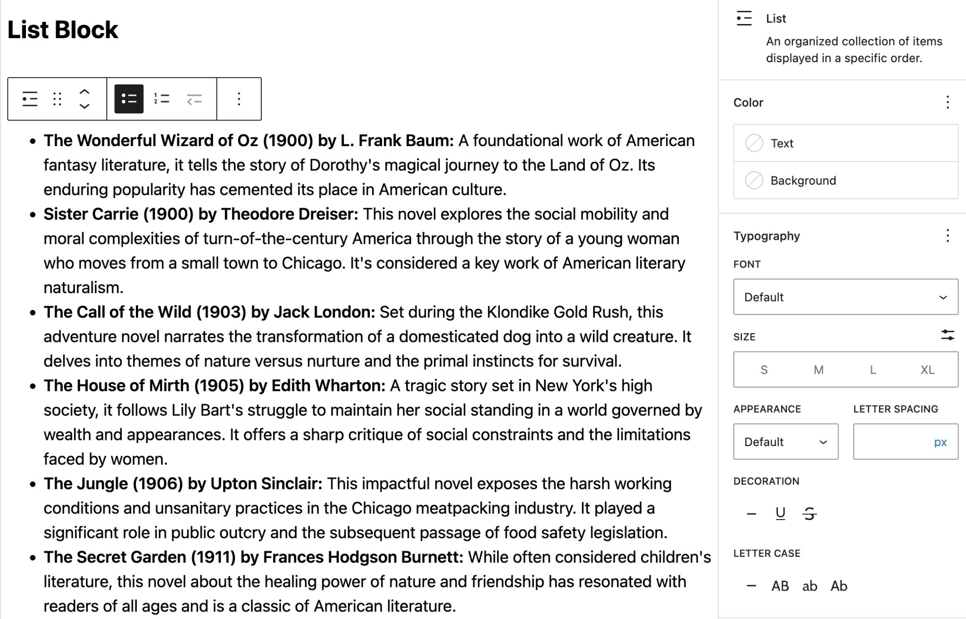Image resolution: width=966 pixels, height=619 pixels.
Task: Move the list block down with the down chevron
Action: [x=84, y=106]
